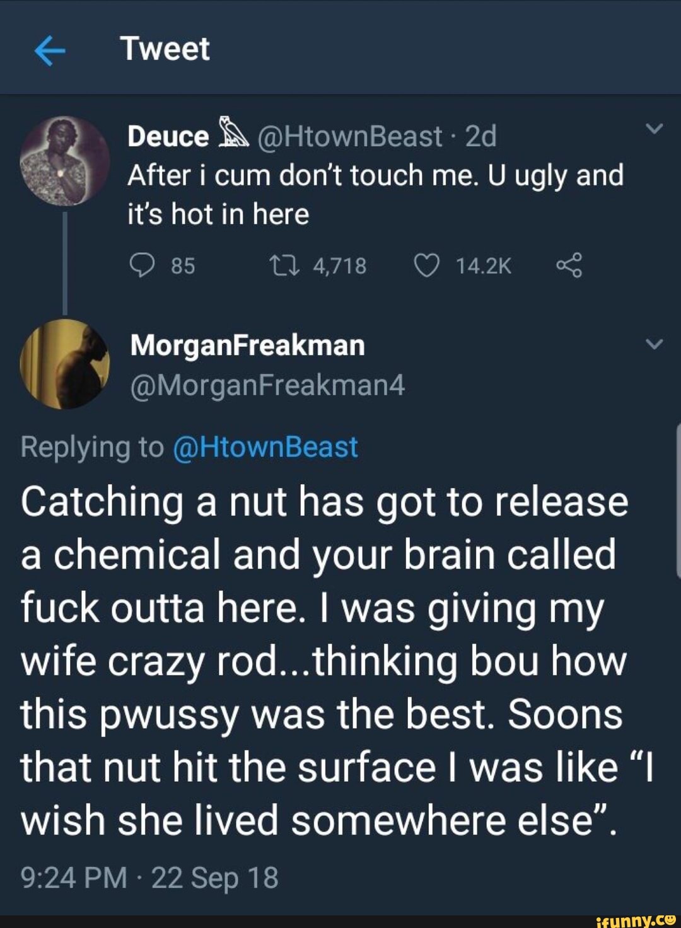Click the back arrow icon

[x=50, y=50]
